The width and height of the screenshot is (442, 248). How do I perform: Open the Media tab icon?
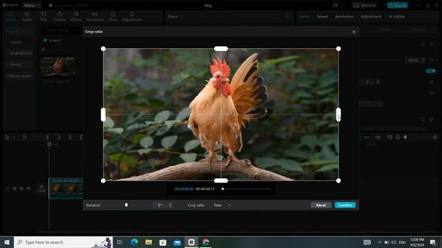pos(11,17)
